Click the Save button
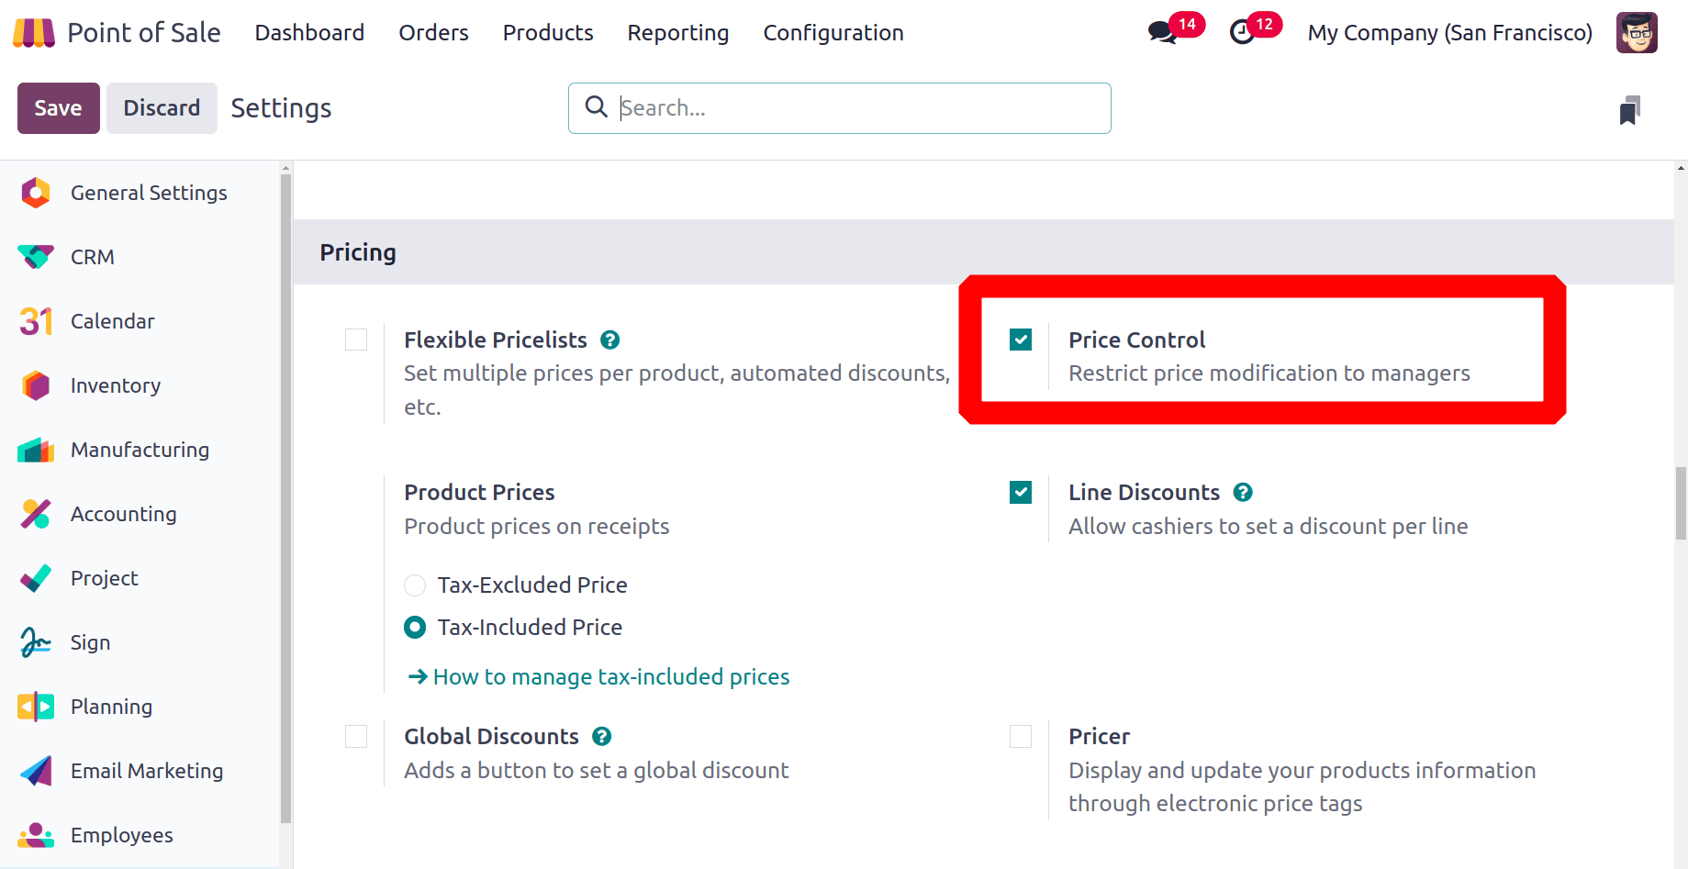Screen dimensions: 1688x869 [x=58, y=108]
